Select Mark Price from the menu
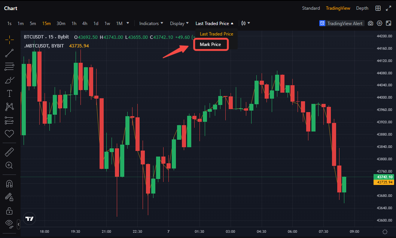 tap(210, 44)
